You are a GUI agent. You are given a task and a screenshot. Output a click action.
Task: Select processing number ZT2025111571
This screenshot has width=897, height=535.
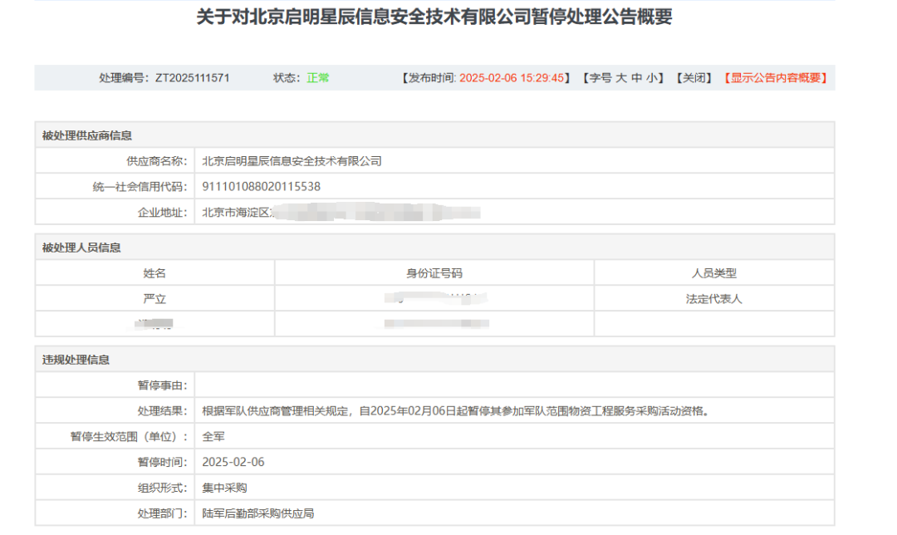(192, 78)
